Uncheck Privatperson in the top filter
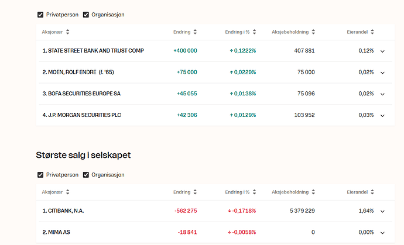 [x=40, y=15]
